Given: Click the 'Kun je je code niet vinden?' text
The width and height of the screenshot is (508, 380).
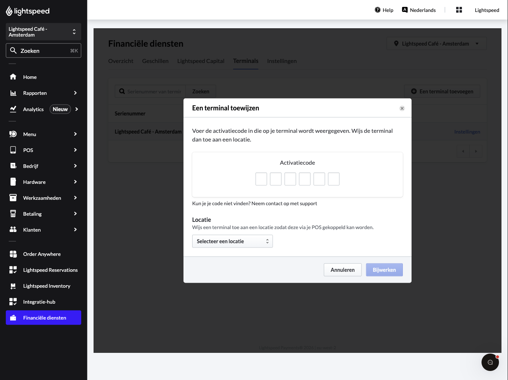Looking at the screenshot, I should click(x=221, y=203).
